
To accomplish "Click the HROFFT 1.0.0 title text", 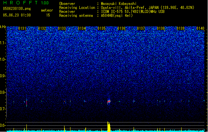I will coord(26,3).
